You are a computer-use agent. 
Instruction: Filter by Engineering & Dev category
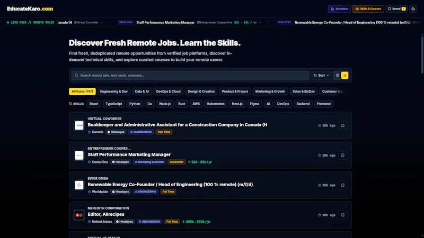[114, 91]
